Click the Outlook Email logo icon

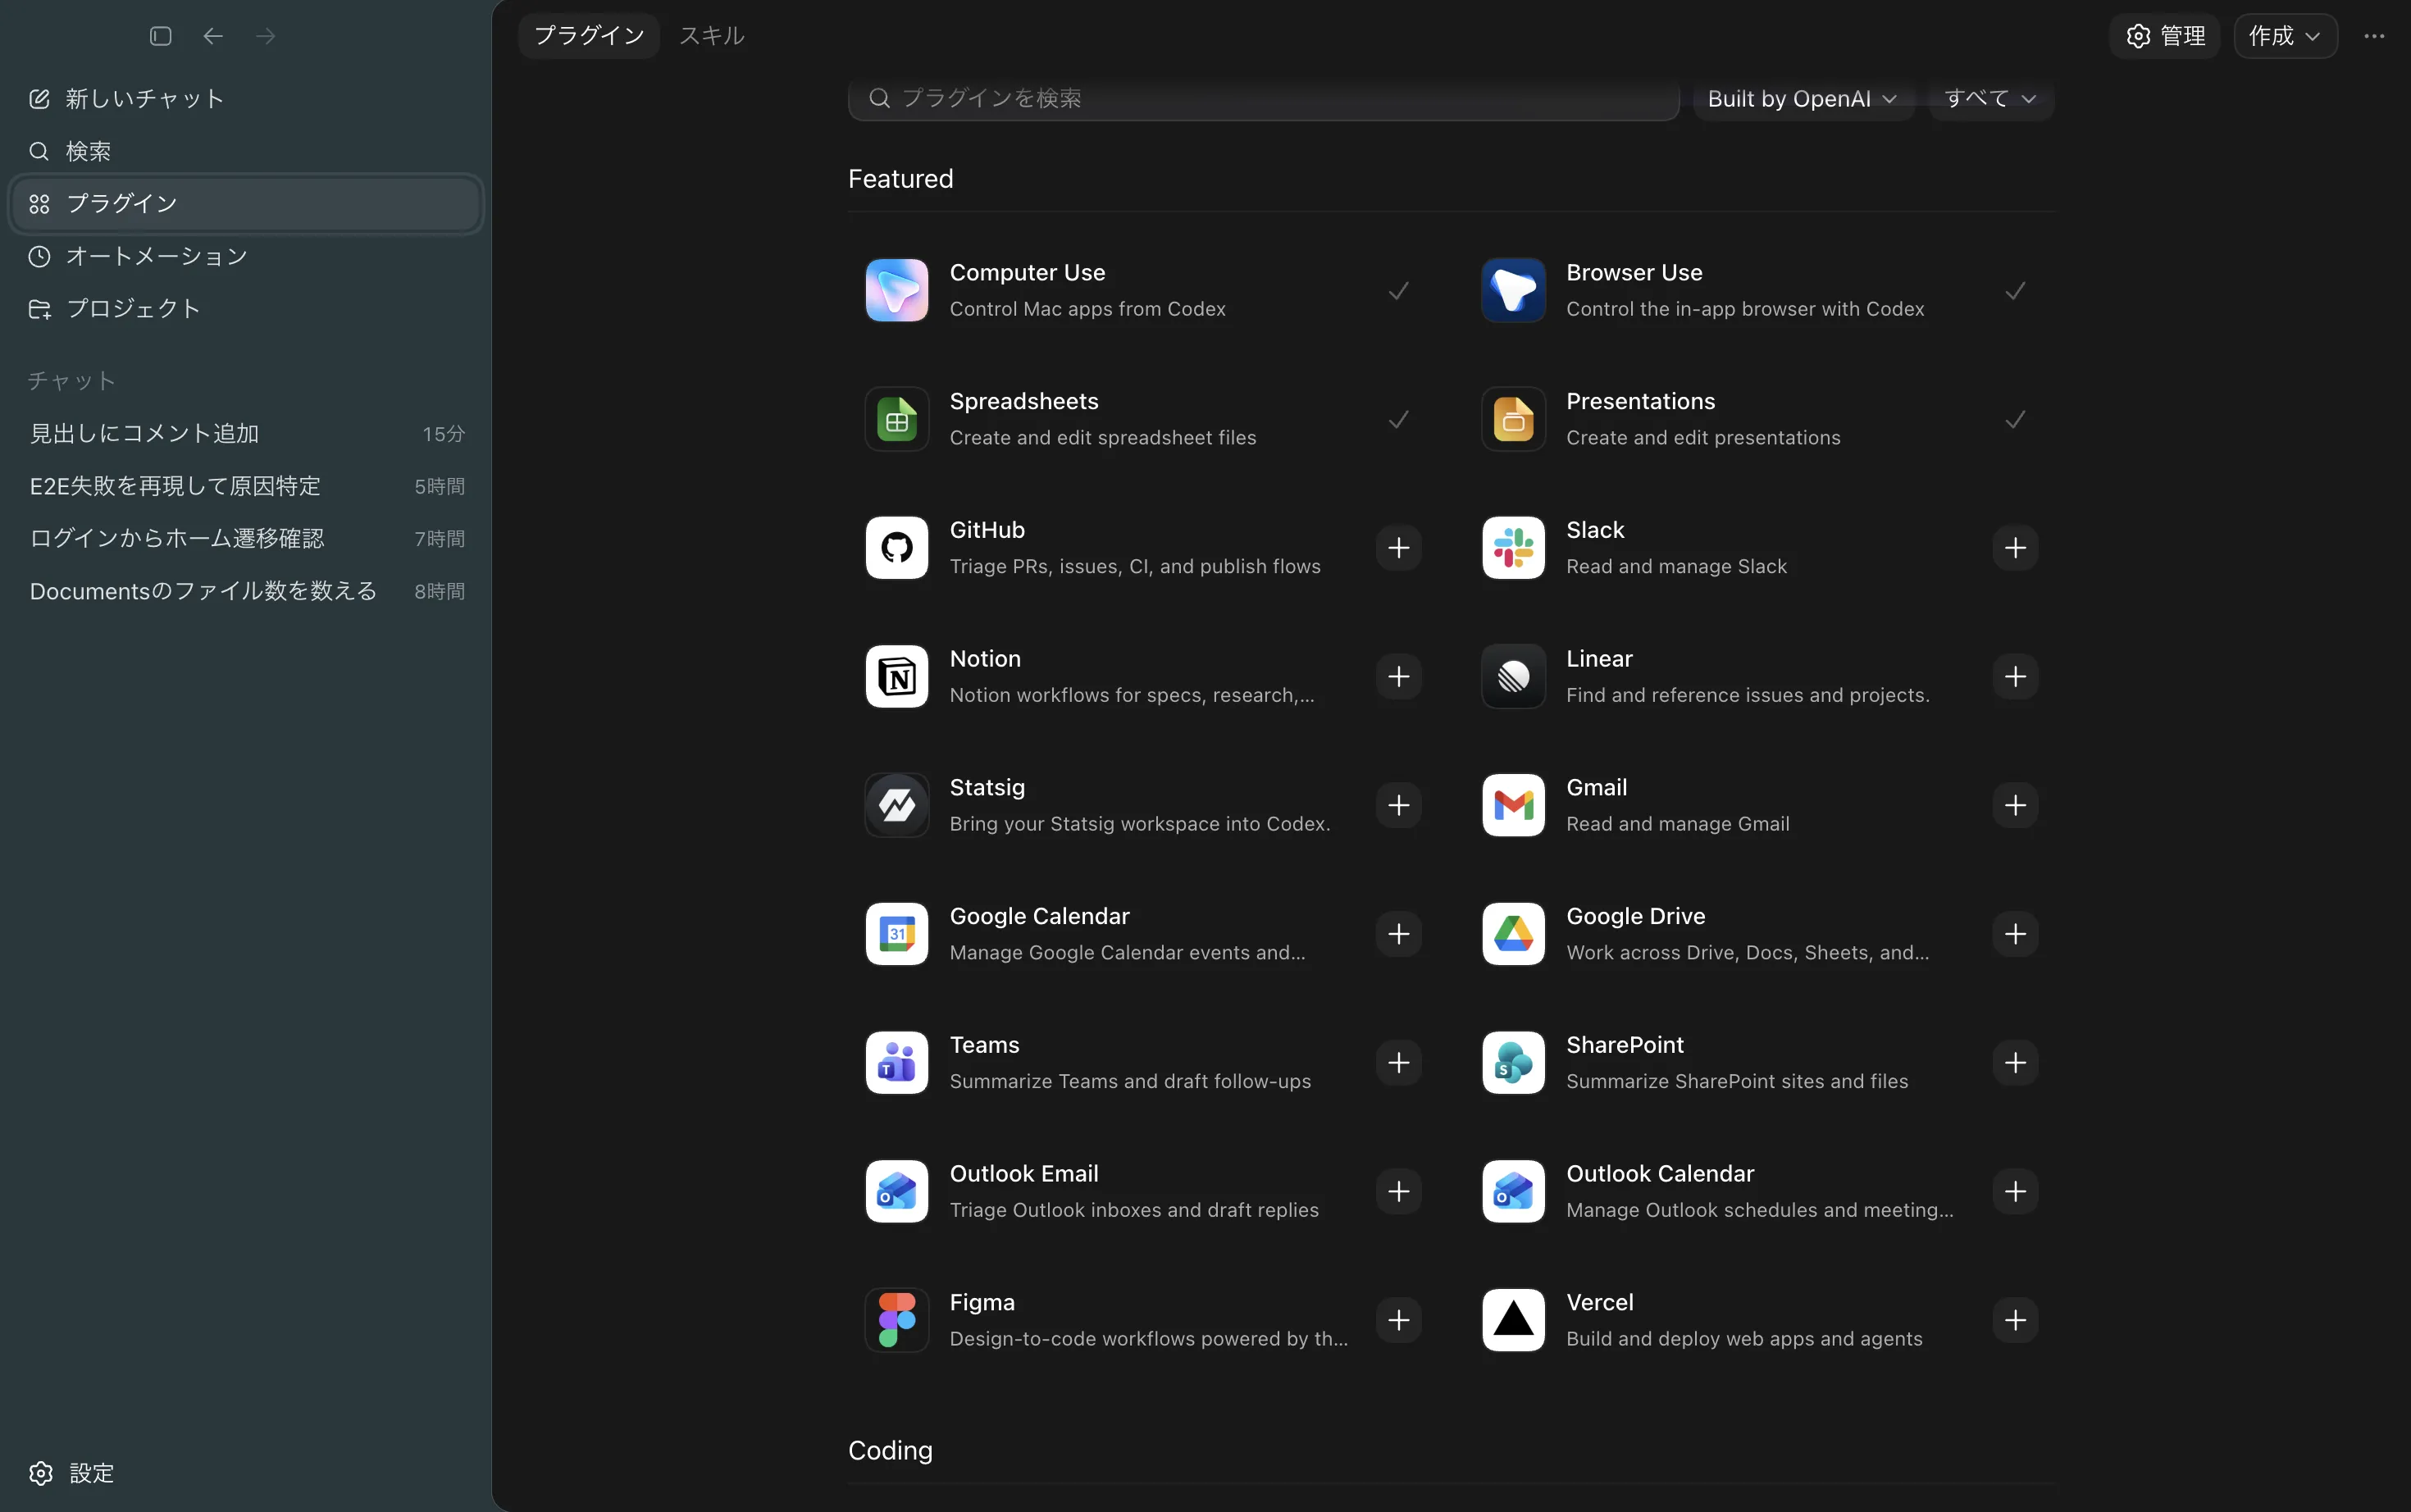(897, 1192)
